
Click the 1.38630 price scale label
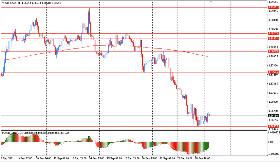click(273, 29)
